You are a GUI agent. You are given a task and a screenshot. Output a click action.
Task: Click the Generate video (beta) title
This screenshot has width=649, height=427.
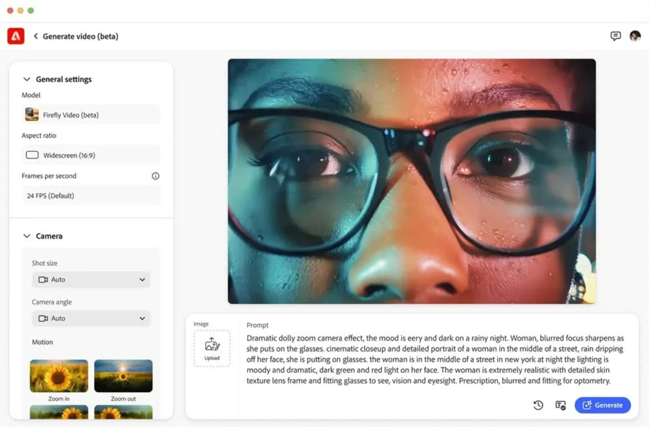click(x=81, y=36)
